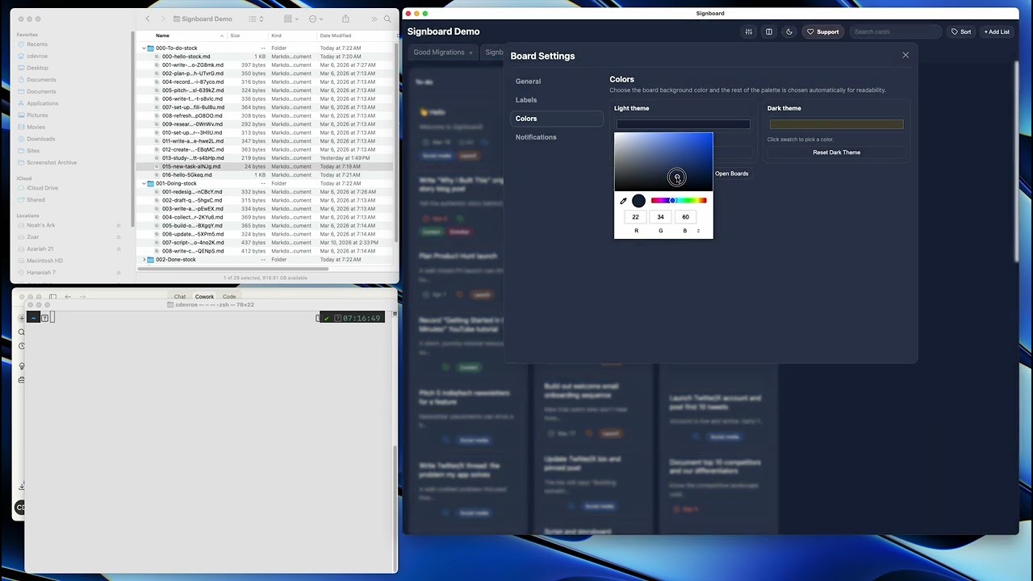Click the Reset Dark Theme button
1033x581 pixels.
point(836,153)
